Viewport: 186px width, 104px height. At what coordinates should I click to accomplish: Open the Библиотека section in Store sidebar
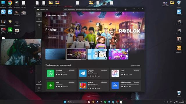pyautogui.click(x=39, y=83)
